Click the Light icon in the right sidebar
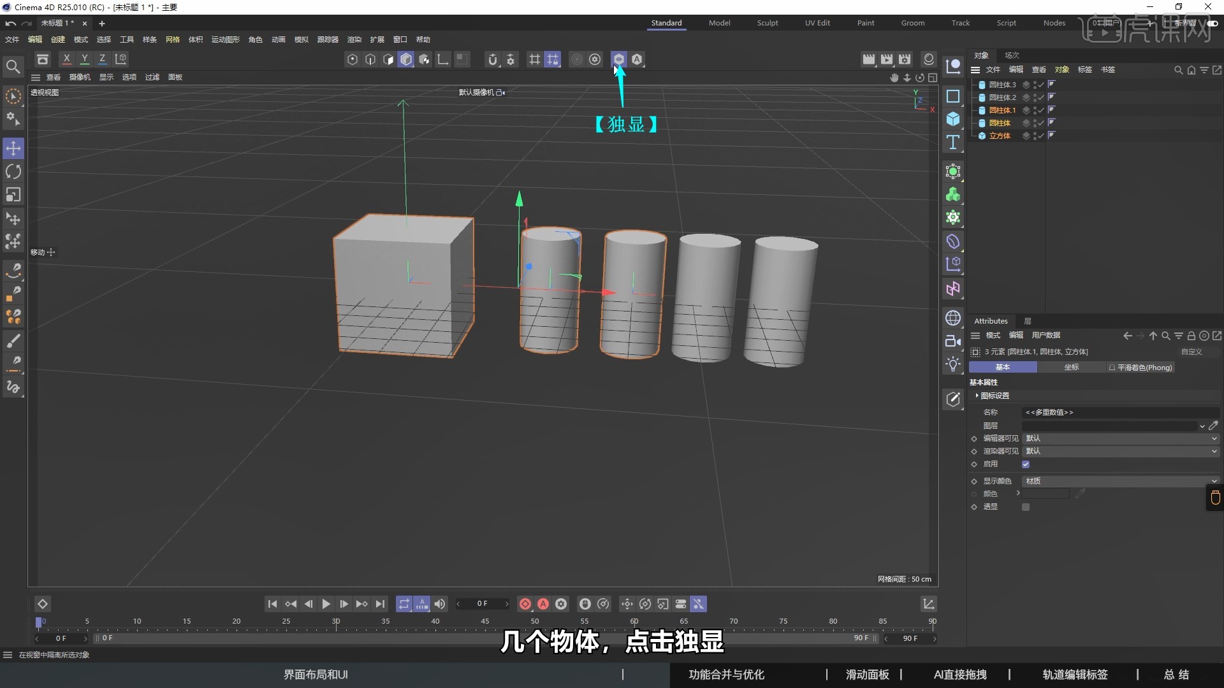 coord(953,364)
